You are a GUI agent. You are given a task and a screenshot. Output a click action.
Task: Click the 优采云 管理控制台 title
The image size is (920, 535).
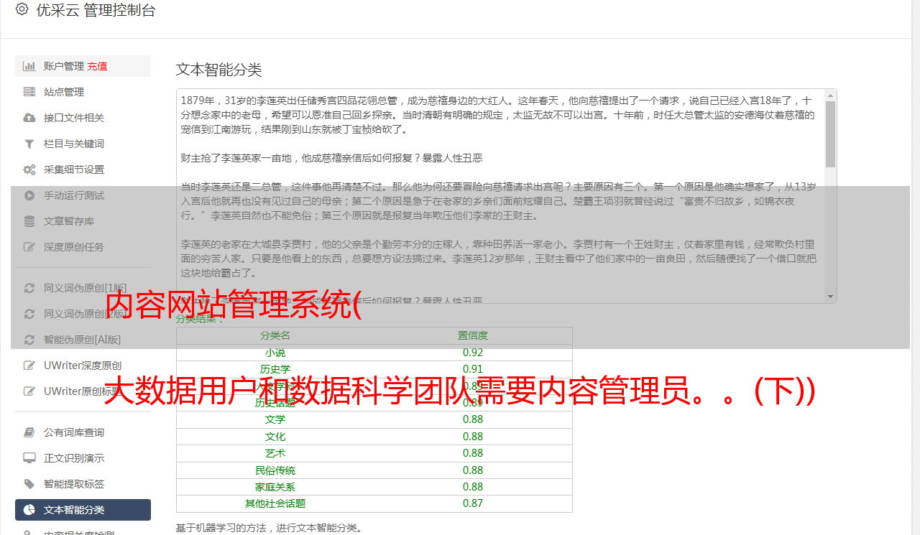coord(96,10)
